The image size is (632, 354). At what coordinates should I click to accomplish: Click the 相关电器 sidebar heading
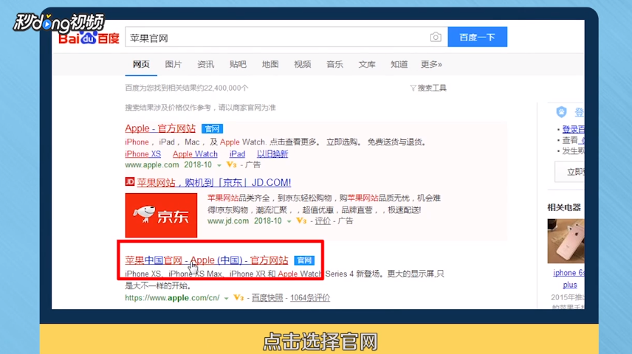(564, 207)
